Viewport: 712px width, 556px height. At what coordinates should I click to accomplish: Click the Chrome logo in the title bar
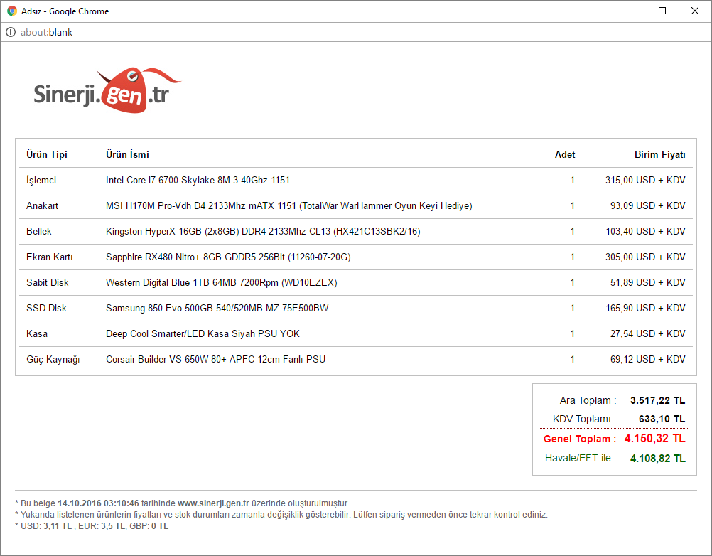pyautogui.click(x=12, y=11)
